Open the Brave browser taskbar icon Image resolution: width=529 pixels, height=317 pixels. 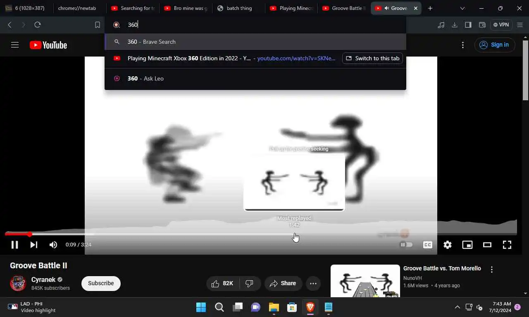coord(310,307)
